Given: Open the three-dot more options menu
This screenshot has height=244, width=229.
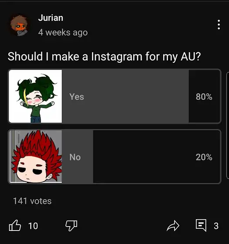Looking at the screenshot, I should coord(219,24).
